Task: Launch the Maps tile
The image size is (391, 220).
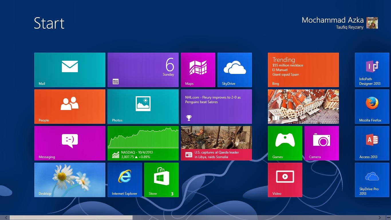Action: (198, 70)
